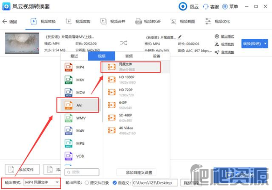Select the HD 720P resolution preset
The width and height of the screenshot is (272, 190).
(x=136, y=92)
